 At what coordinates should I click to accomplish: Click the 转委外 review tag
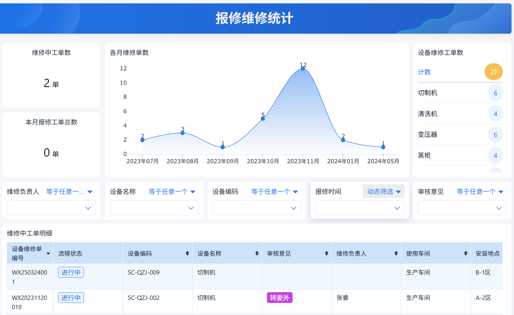tap(279, 298)
